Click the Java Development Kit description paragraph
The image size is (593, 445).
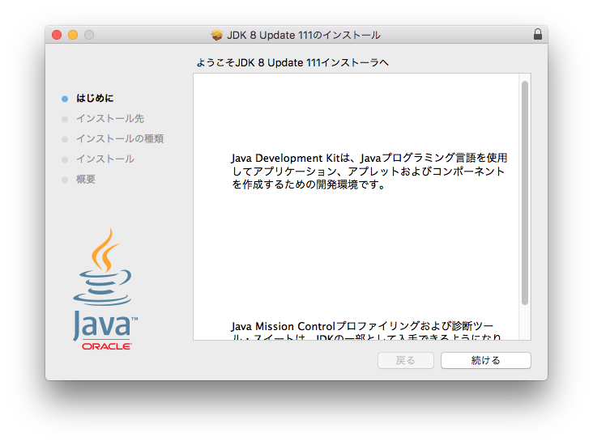click(x=369, y=172)
